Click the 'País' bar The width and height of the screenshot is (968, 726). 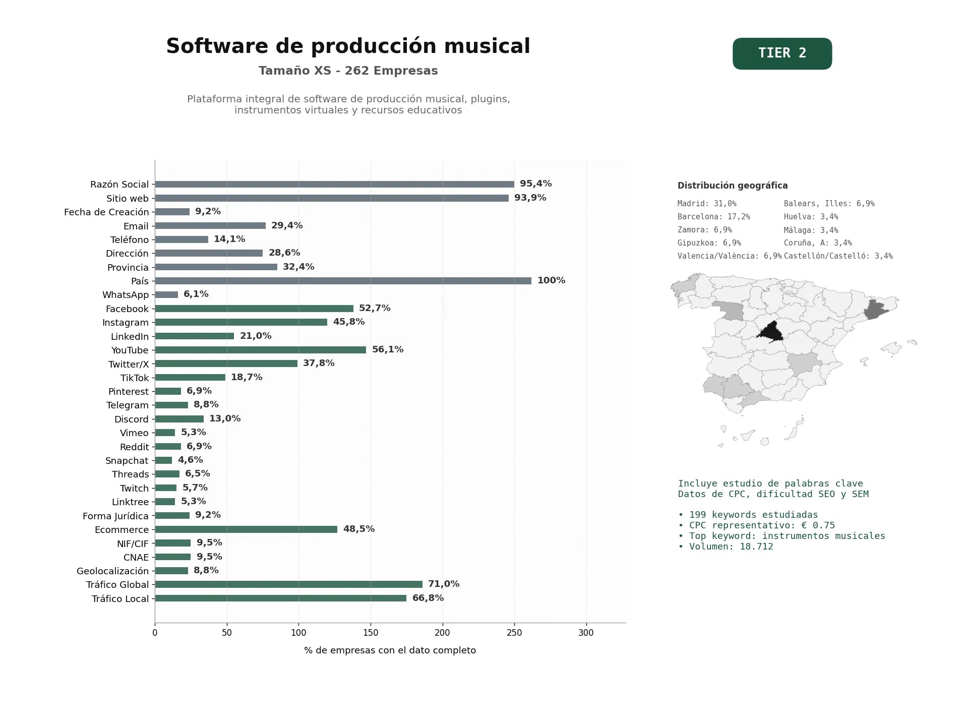[343, 281]
